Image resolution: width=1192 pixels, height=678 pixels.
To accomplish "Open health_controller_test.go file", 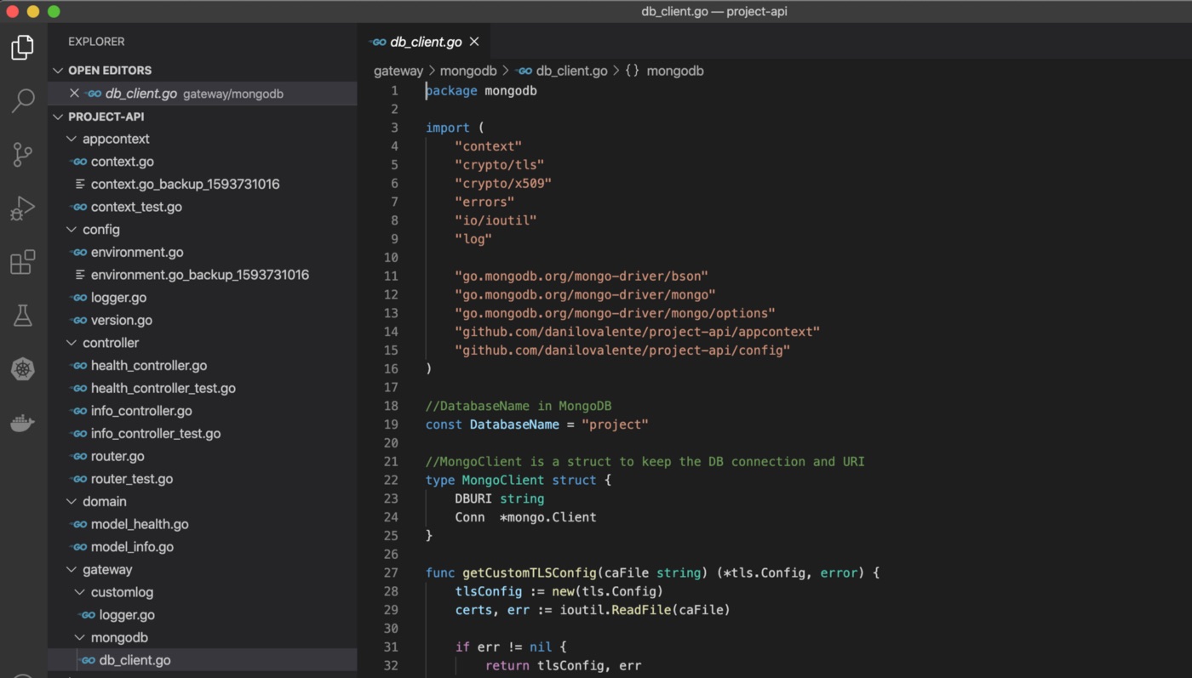I will 163,388.
